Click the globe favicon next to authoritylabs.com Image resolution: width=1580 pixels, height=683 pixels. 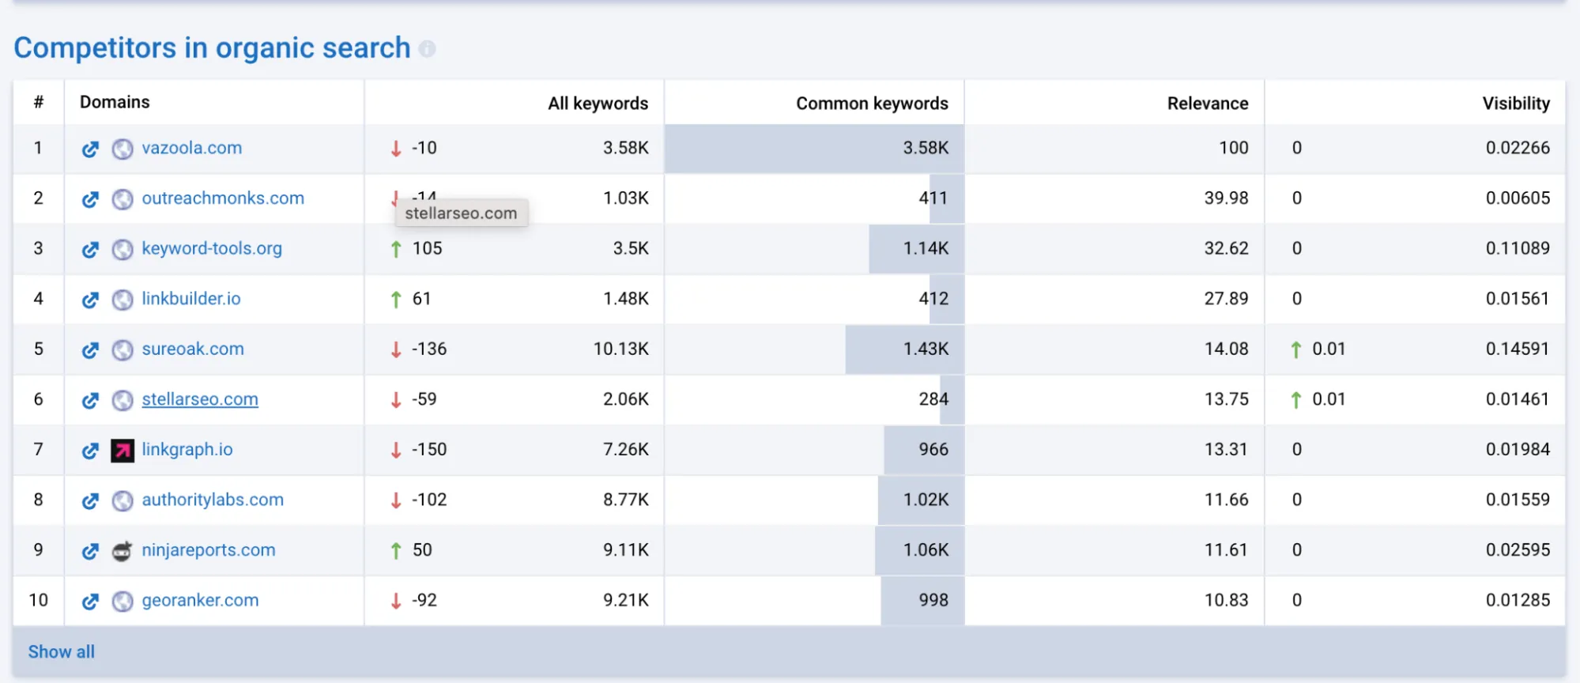click(123, 500)
